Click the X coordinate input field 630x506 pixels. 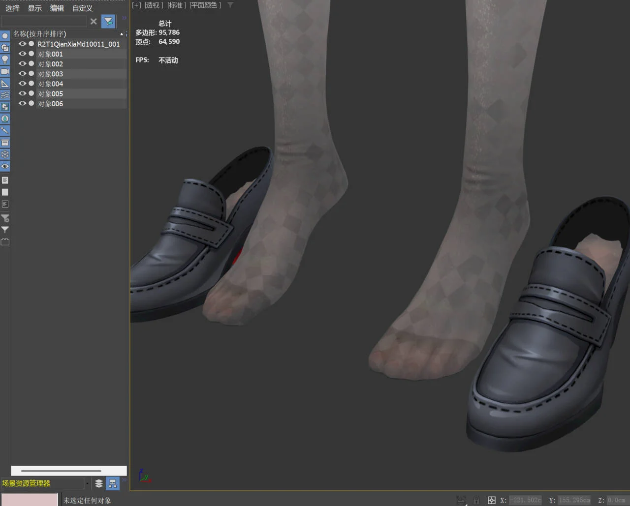(x=525, y=500)
